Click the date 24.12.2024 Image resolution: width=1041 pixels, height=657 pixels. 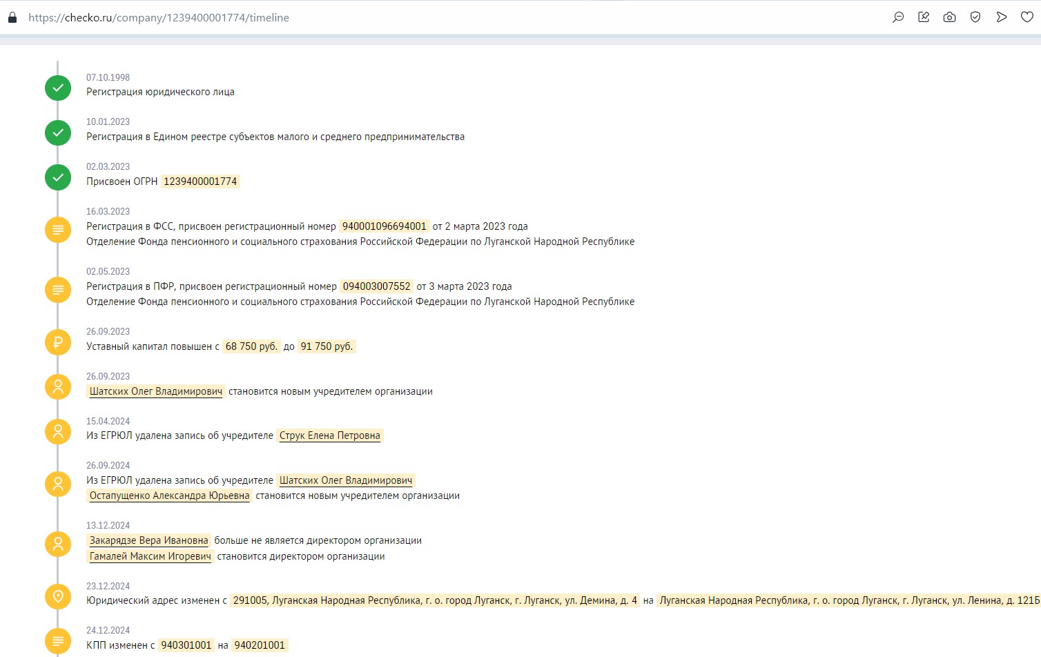[108, 630]
